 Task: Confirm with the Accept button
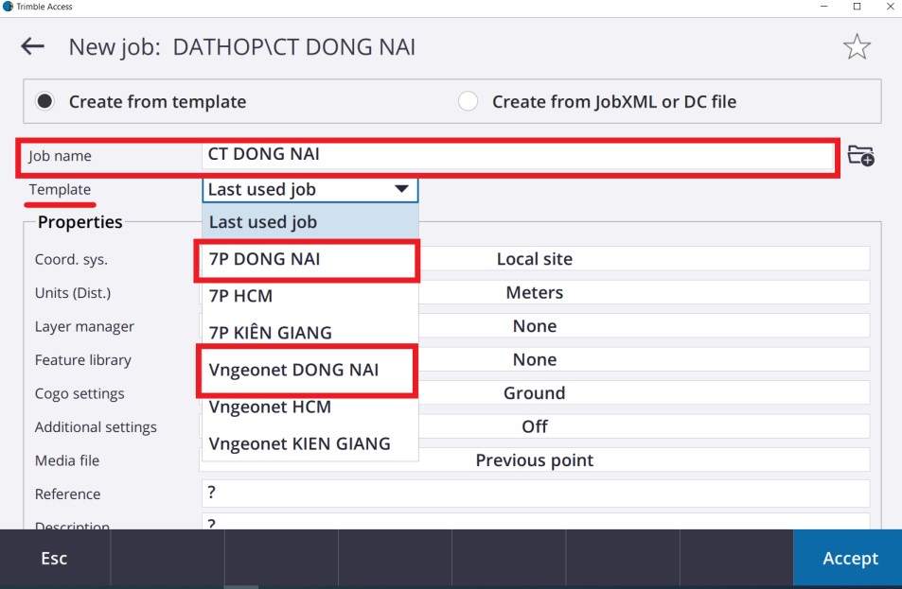click(x=847, y=558)
